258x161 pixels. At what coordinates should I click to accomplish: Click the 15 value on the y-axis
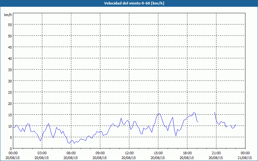click(10, 115)
